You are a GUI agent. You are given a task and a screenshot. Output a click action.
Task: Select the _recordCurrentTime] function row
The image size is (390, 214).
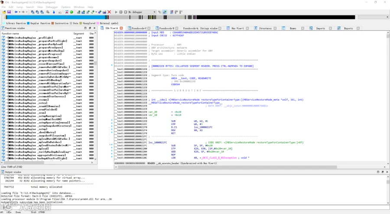pos(48,64)
